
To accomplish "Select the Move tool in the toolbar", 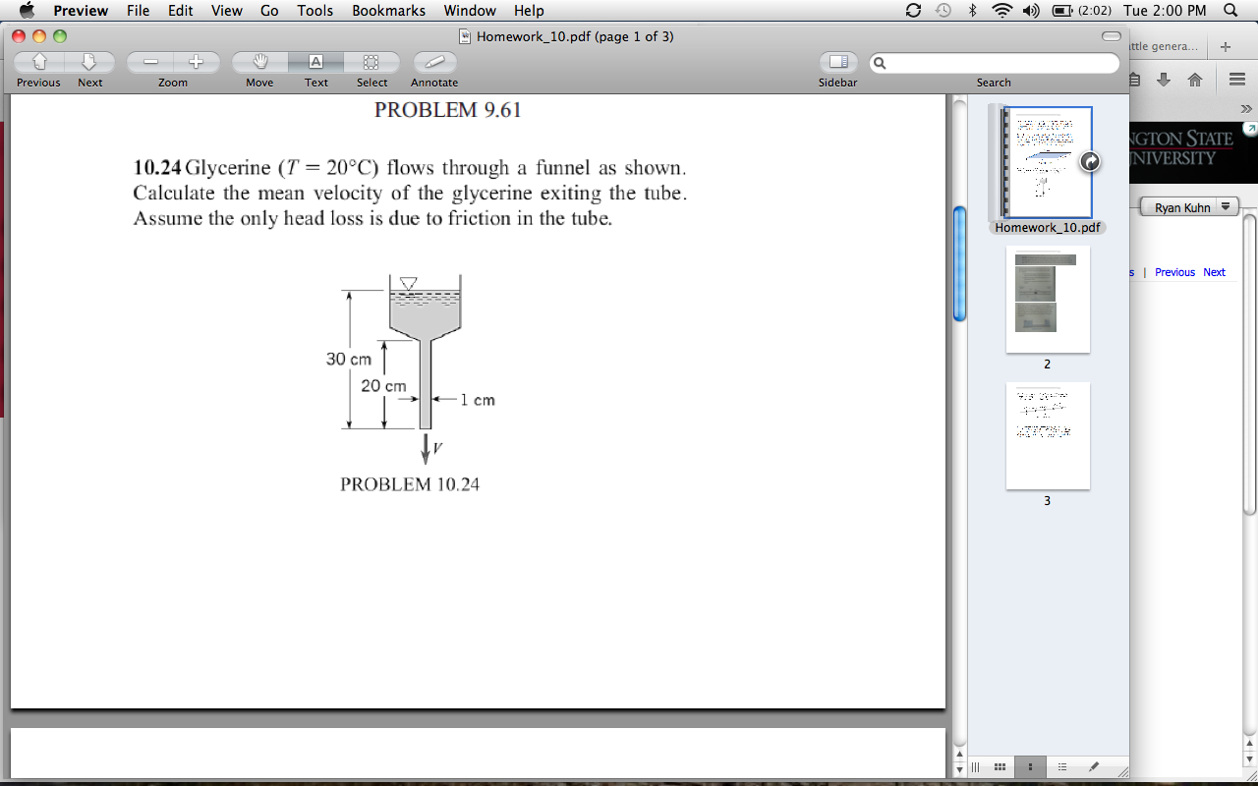I will point(258,61).
